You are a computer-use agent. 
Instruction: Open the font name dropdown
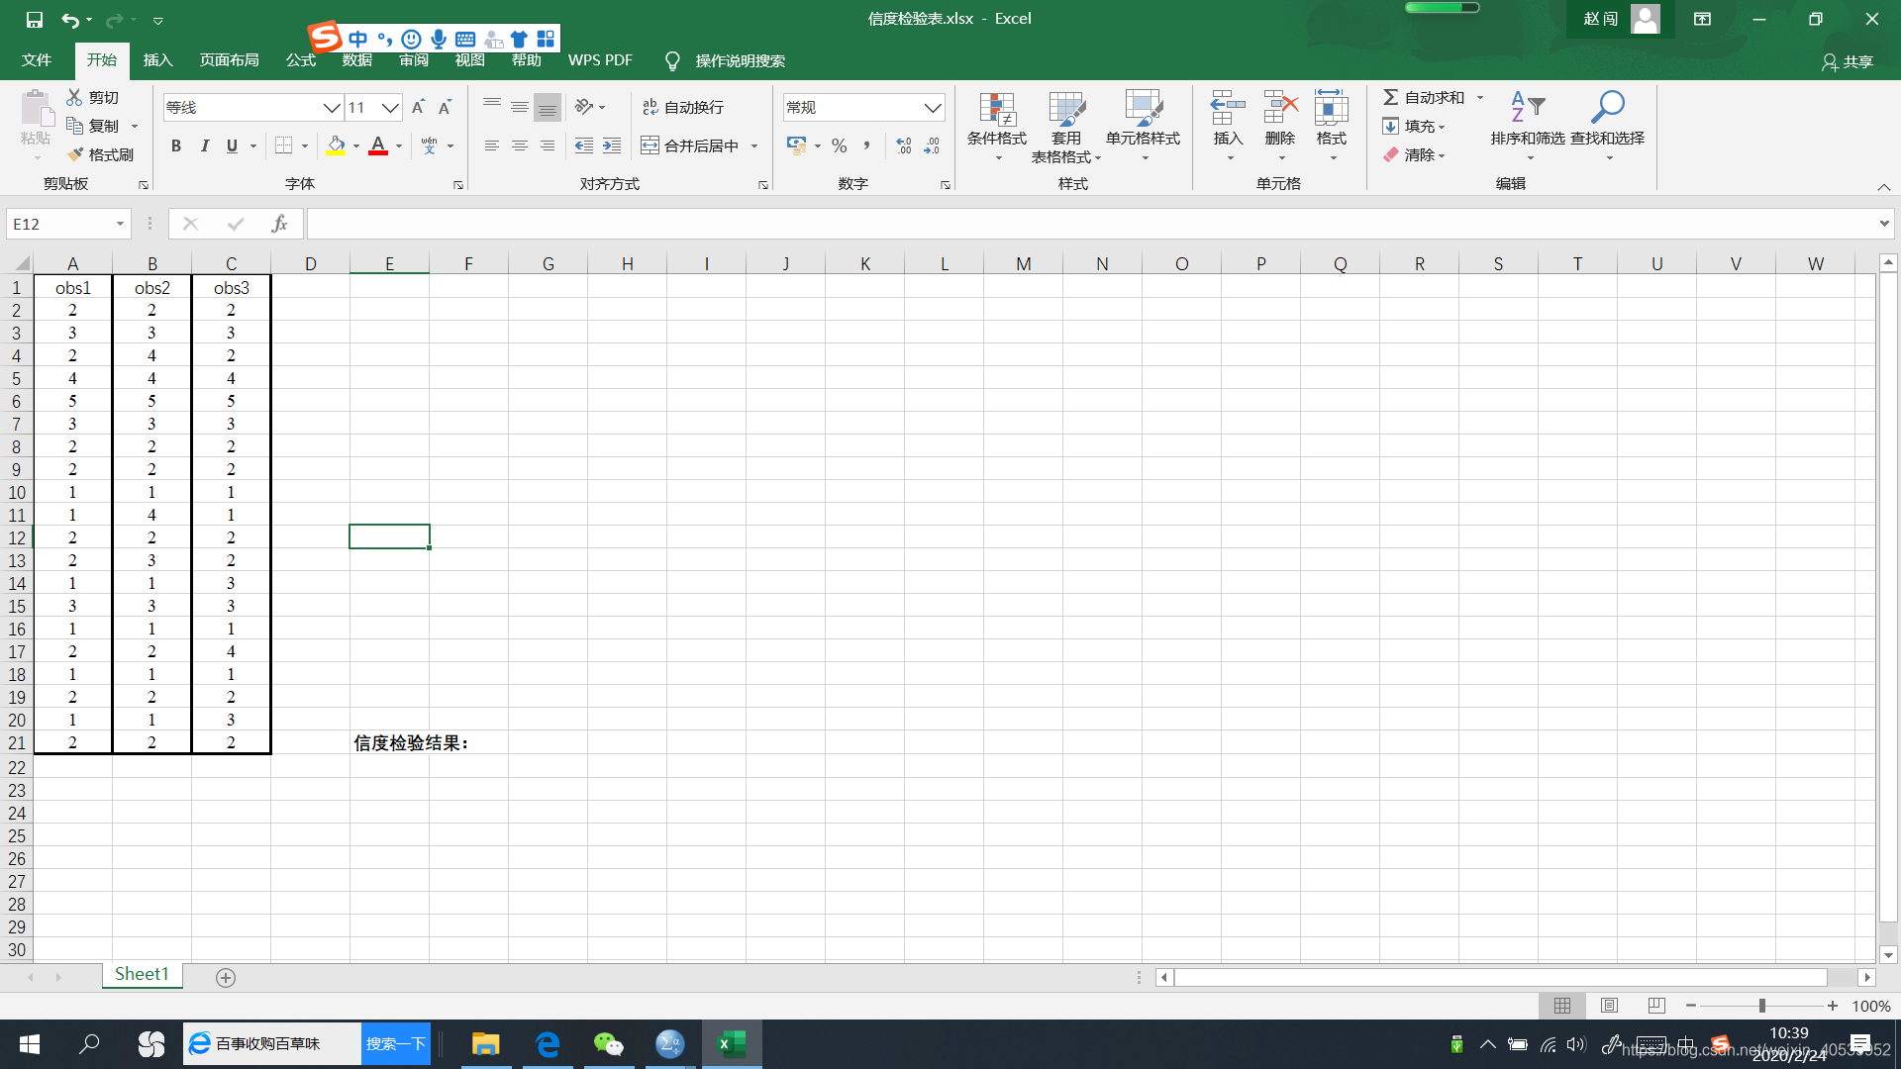pyautogui.click(x=332, y=107)
